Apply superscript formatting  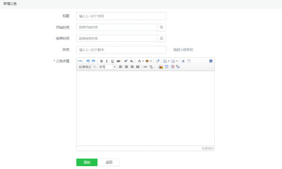click(x=126, y=61)
